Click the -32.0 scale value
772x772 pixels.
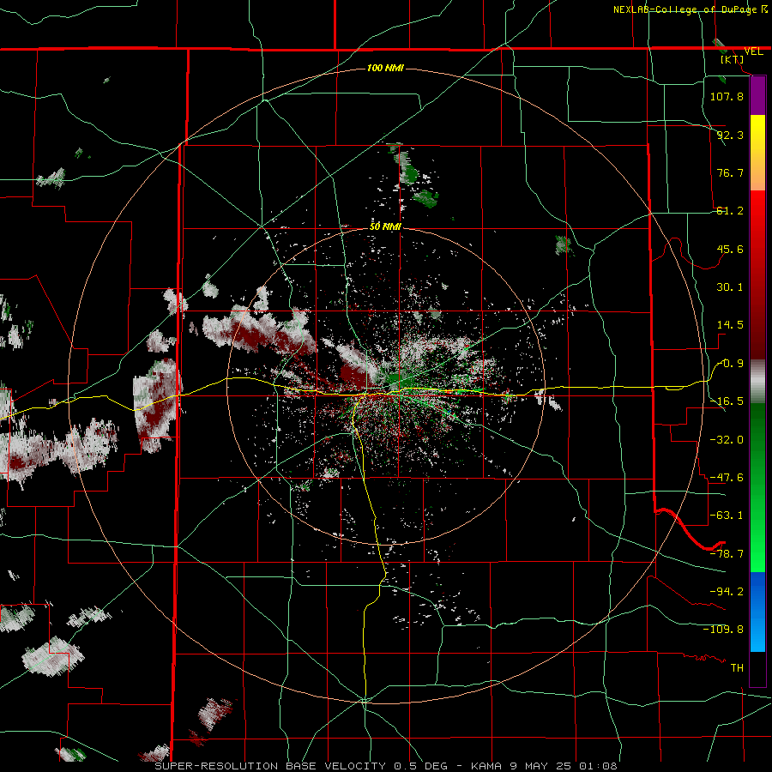[727, 440]
